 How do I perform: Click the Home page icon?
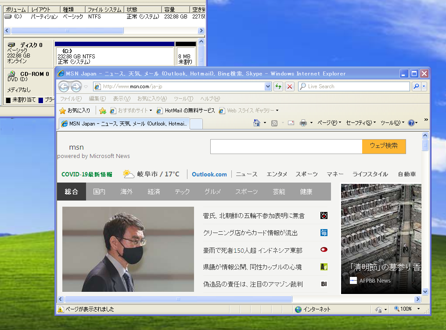(x=256, y=123)
